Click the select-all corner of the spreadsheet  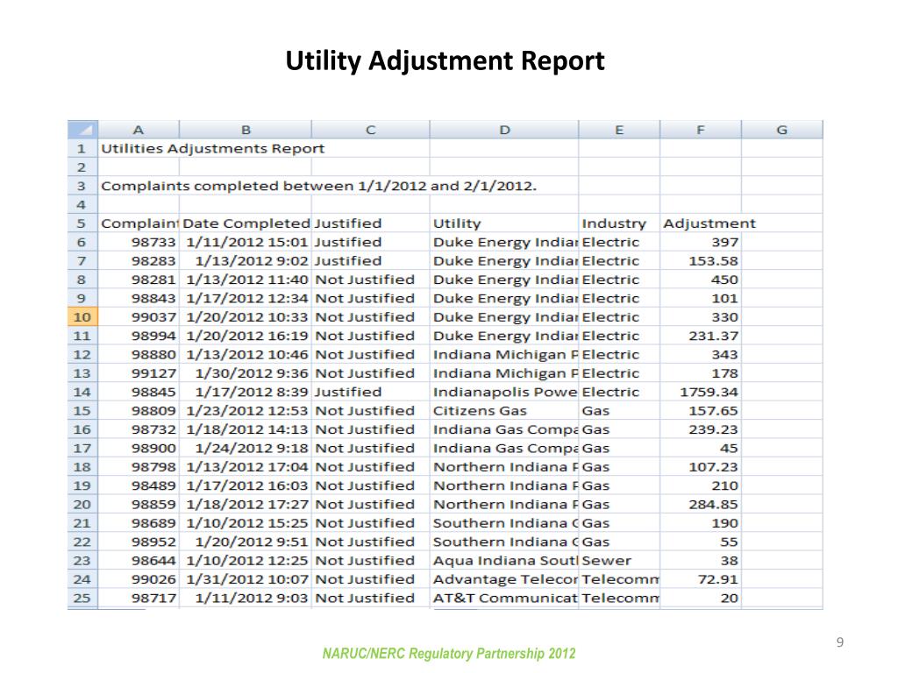pyautogui.click(x=82, y=130)
